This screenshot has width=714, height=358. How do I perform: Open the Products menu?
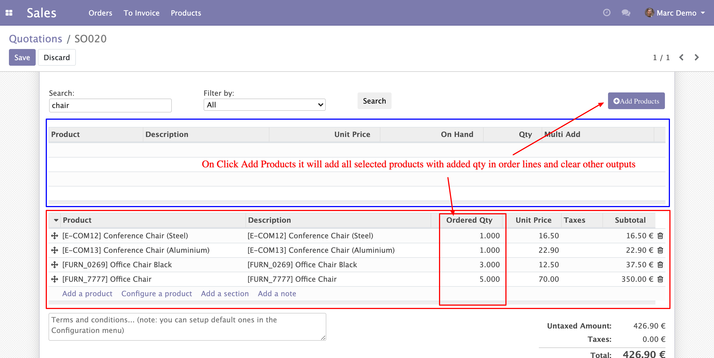[x=186, y=13]
